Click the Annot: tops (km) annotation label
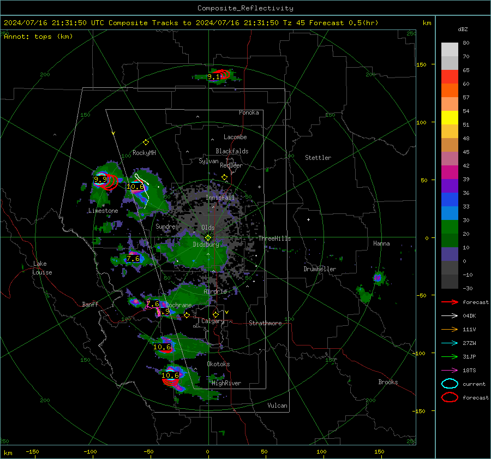 coord(38,37)
